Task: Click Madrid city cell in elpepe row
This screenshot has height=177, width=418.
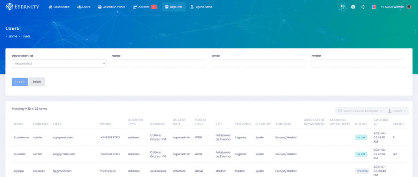Action: pos(220,171)
